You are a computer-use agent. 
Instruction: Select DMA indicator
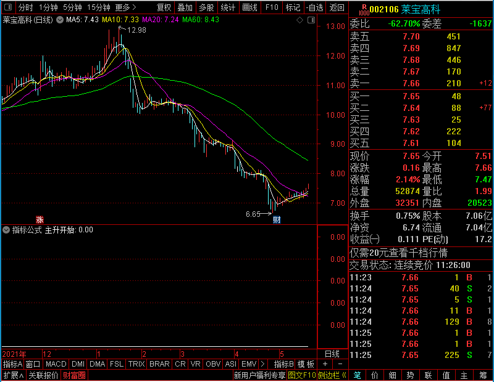point(97,364)
